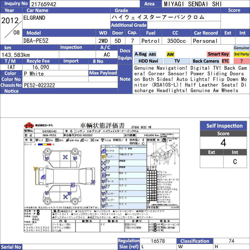
Task: Click the Japanese grade text ハイウェイスターアーバンクロム
Action: tap(158, 17)
